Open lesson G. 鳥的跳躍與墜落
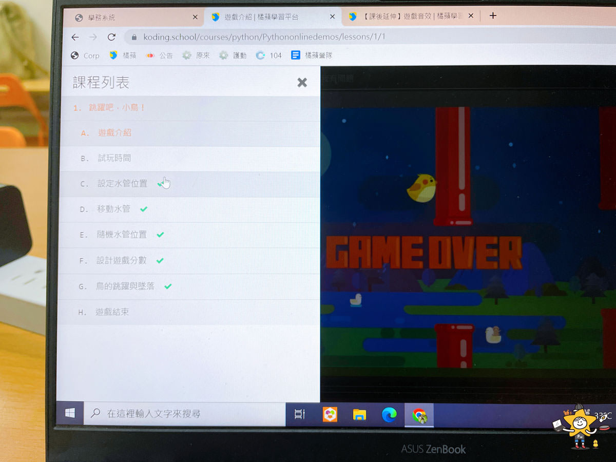616x462 pixels. coord(188,286)
